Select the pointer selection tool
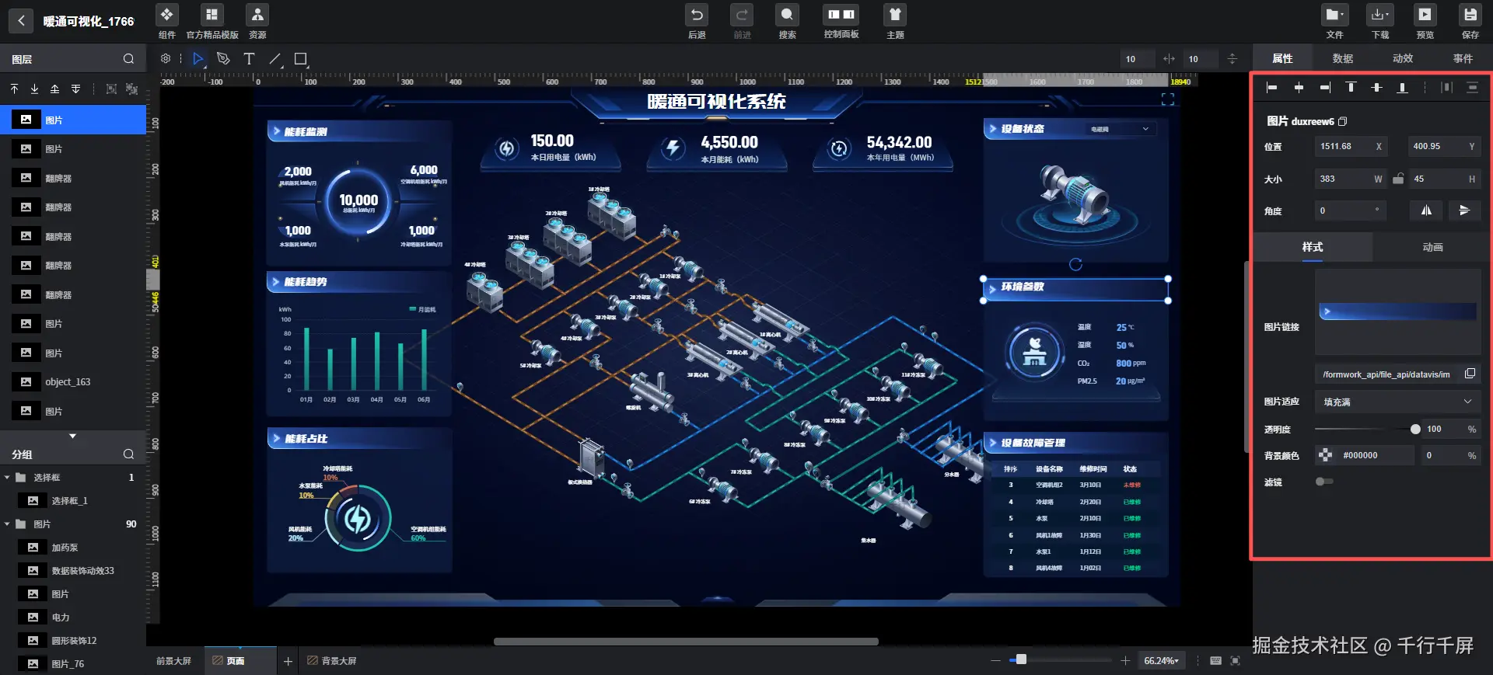1493x675 pixels. (198, 58)
